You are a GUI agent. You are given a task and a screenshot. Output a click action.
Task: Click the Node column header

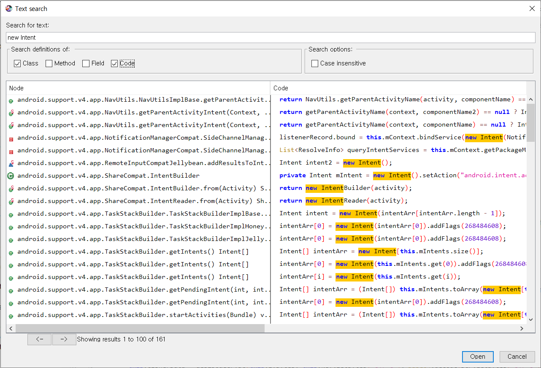coord(138,88)
